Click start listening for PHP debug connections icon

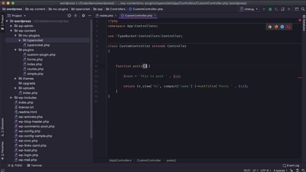[x=283, y=9]
